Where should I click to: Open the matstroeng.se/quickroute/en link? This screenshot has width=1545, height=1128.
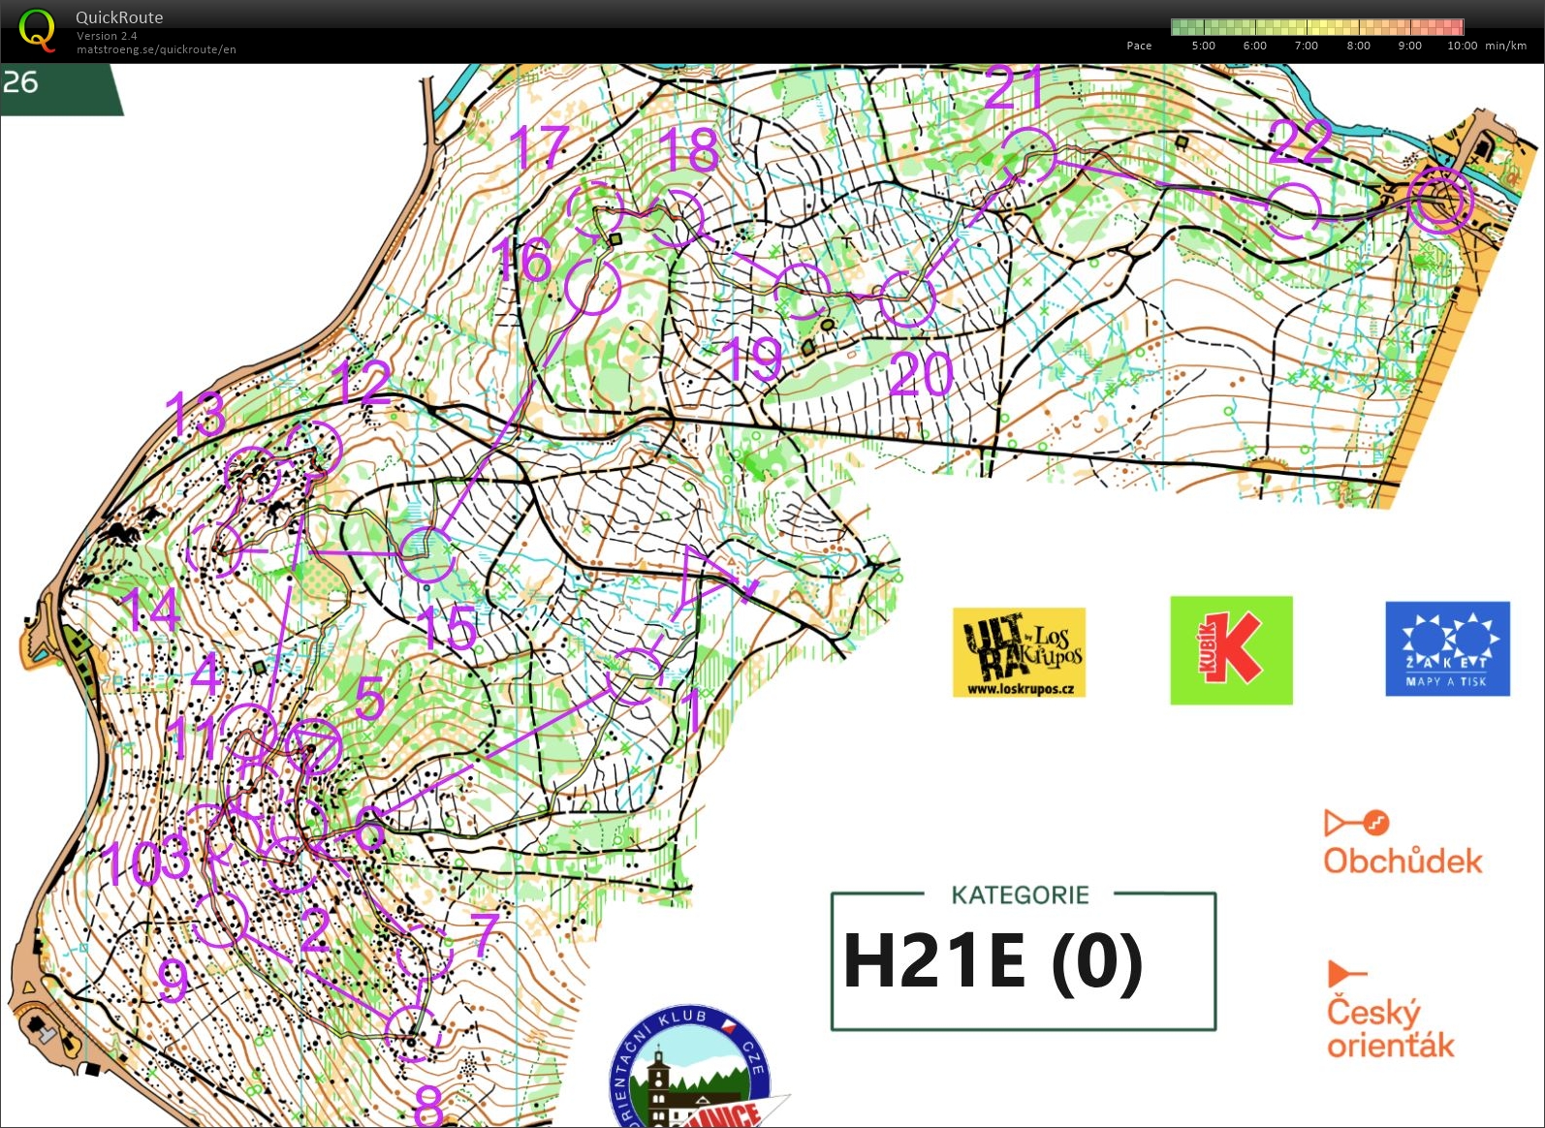[156, 49]
